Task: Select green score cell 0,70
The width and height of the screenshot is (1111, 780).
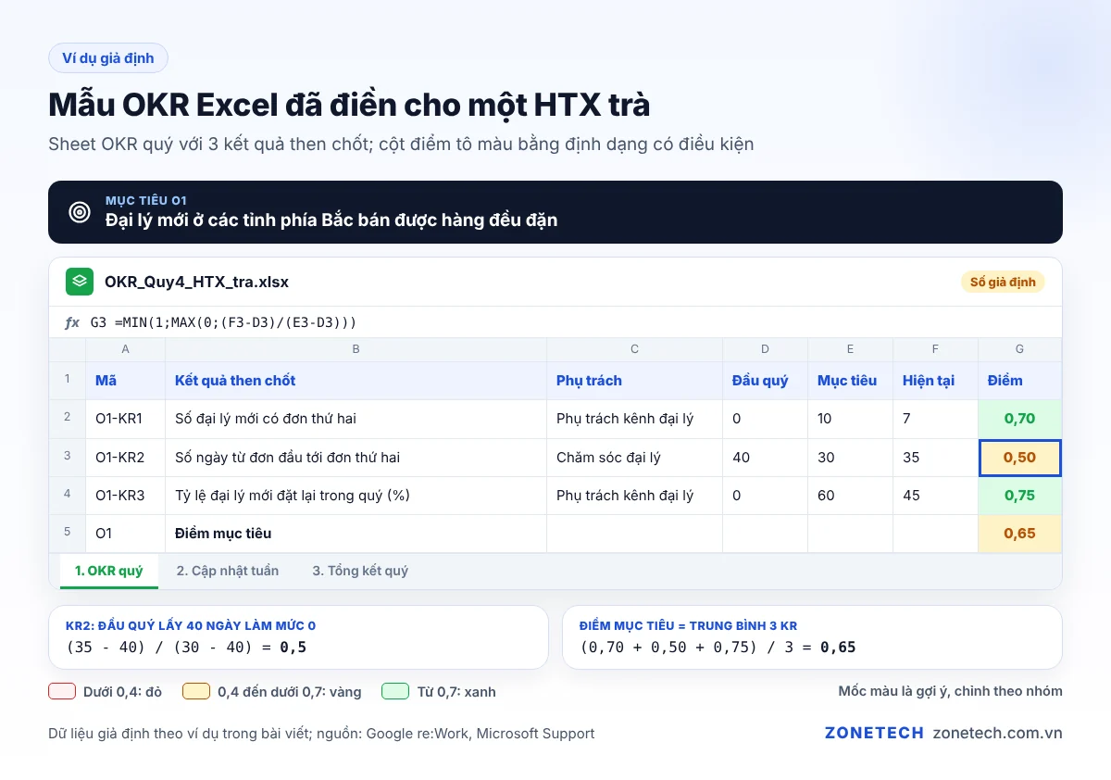Action: 1019,419
